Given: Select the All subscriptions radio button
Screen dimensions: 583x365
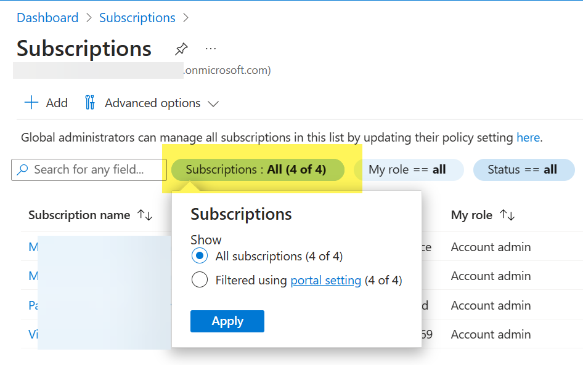Looking at the screenshot, I should tap(200, 256).
